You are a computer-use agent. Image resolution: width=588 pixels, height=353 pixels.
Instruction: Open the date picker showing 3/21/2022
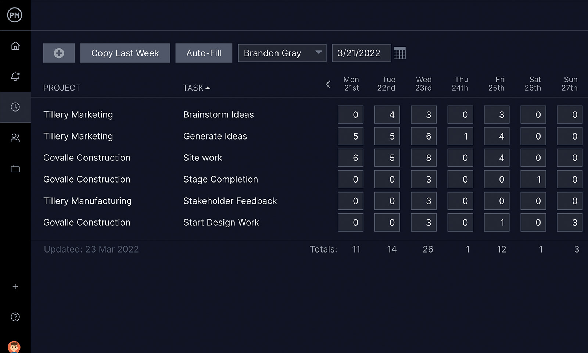pyautogui.click(x=361, y=53)
